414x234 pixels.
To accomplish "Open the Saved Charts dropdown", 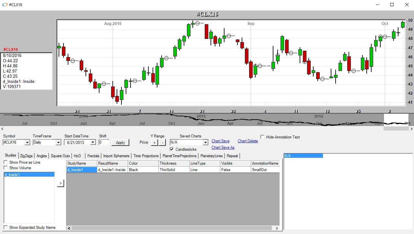I will [x=205, y=142].
